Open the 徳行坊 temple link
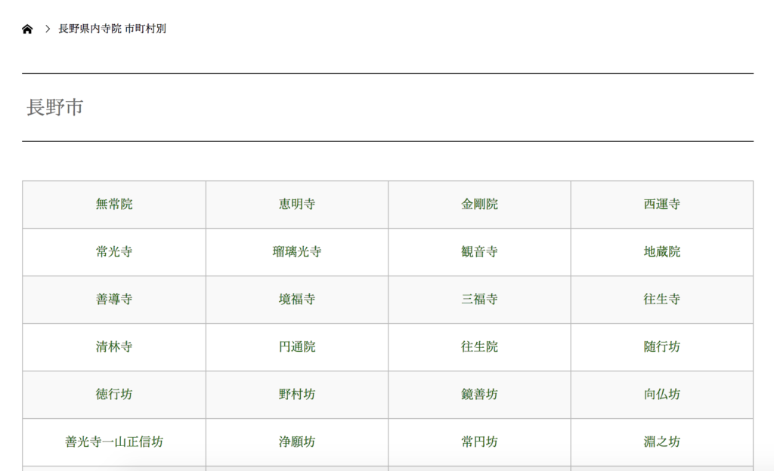 (x=114, y=395)
